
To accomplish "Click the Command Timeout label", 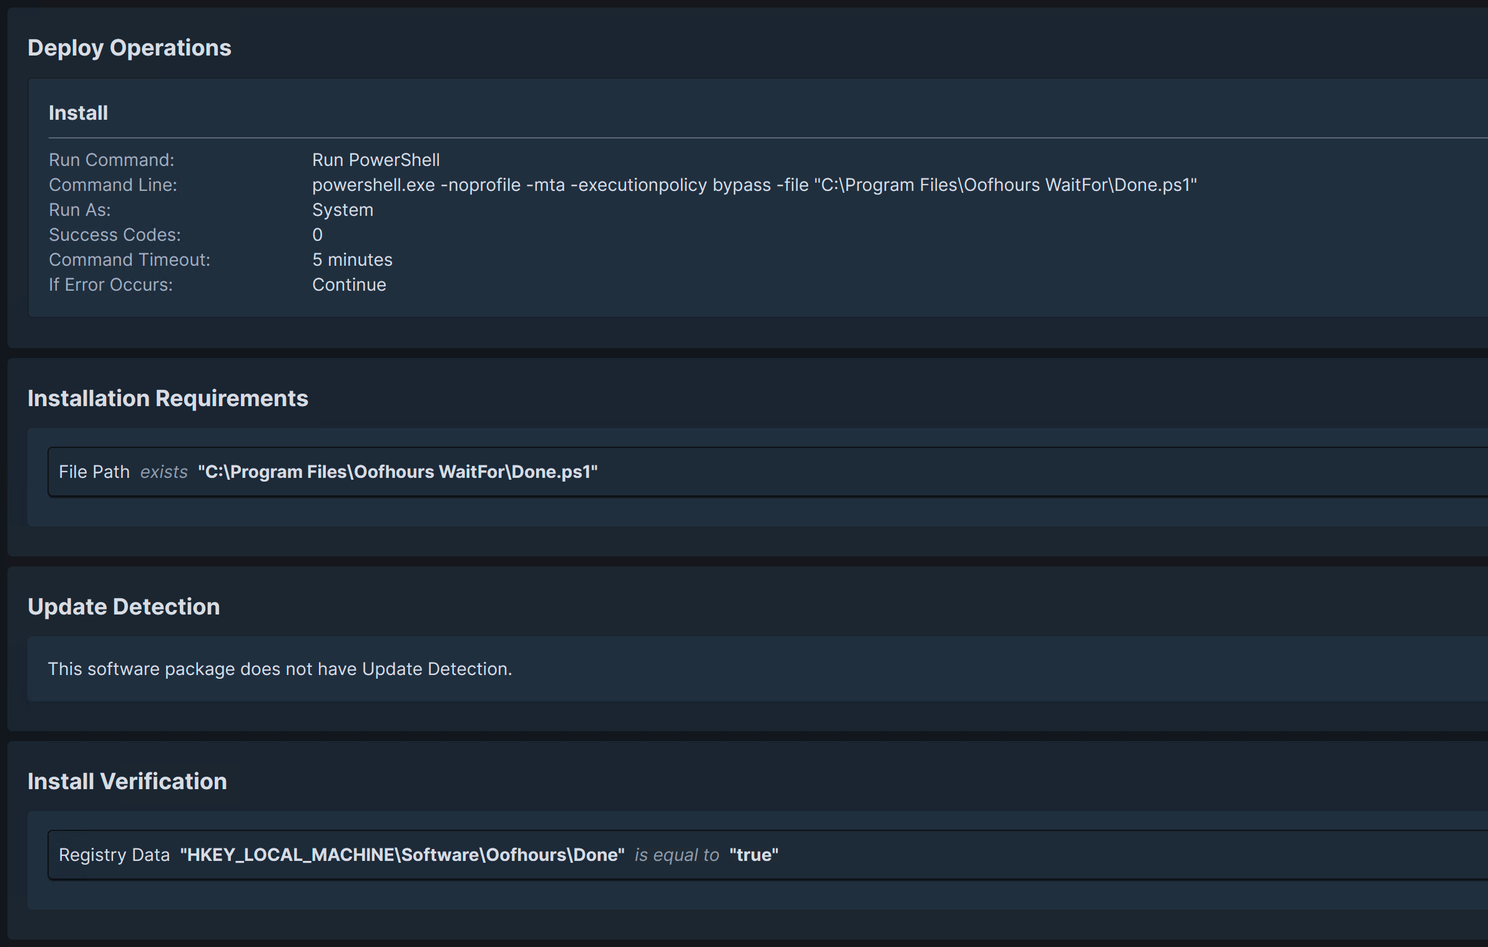I will pyautogui.click(x=130, y=260).
